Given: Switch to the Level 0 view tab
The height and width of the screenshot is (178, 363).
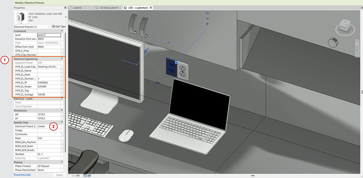Looking at the screenshot, I should point(77,8).
